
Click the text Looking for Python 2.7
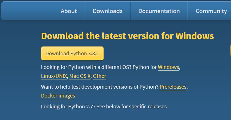[68, 107]
